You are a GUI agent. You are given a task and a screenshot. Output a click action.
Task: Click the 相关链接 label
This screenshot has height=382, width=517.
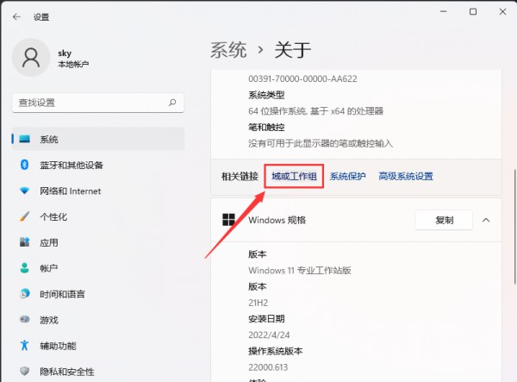(x=240, y=176)
